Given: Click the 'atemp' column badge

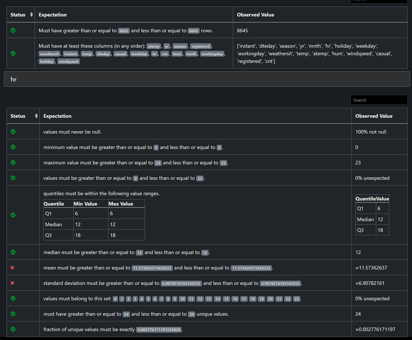Looking at the screenshot, I should click(x=154, y=46).
